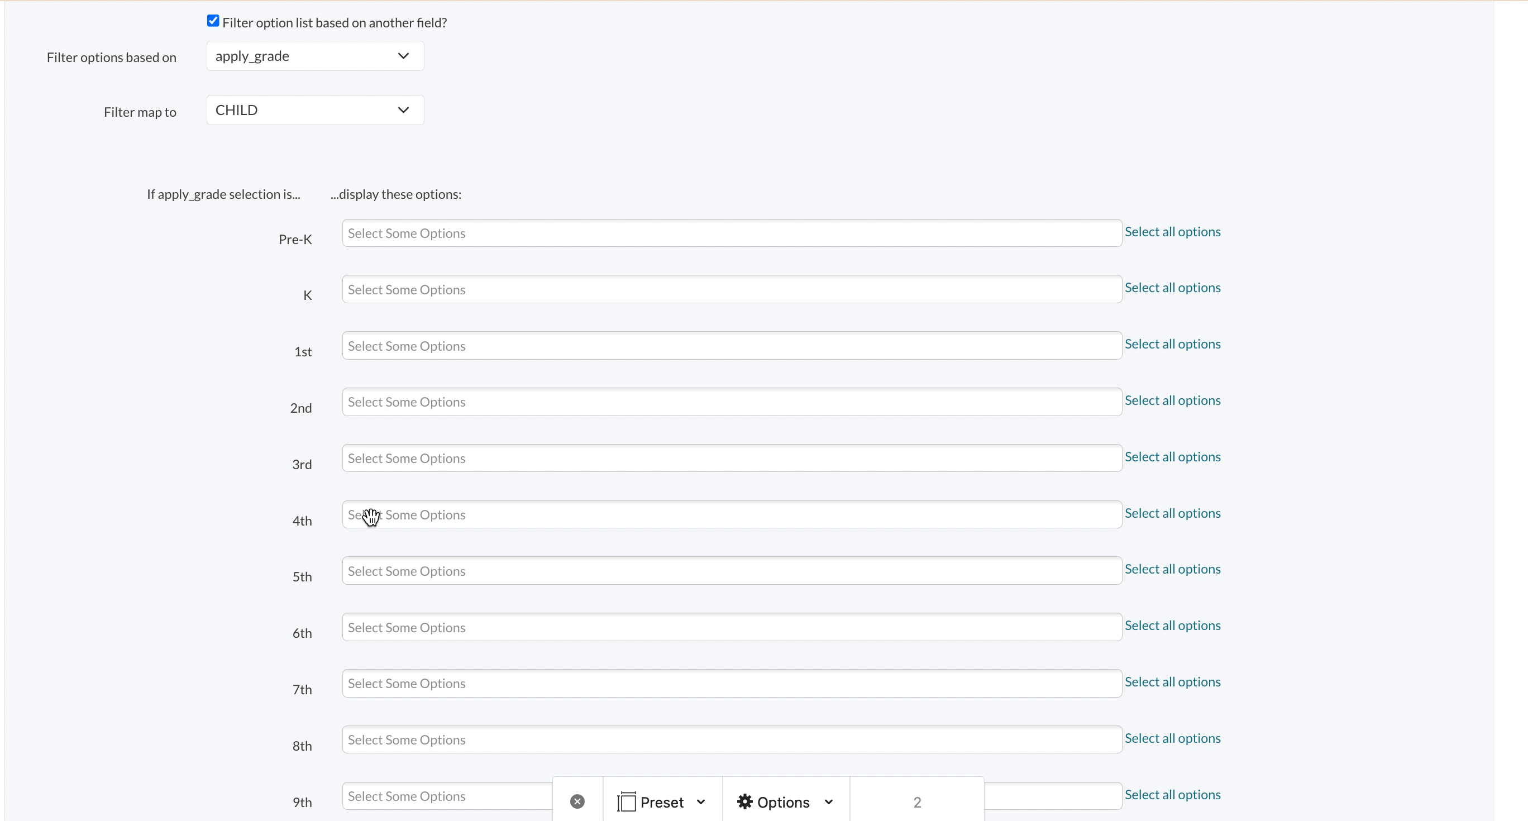The width and height of the screenshot is (1528, 821).
Task: Click the 2nd grade options input field
Action: click(732, 402)
